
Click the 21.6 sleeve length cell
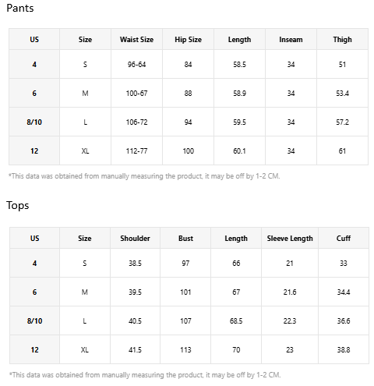[x=290, y=292]
